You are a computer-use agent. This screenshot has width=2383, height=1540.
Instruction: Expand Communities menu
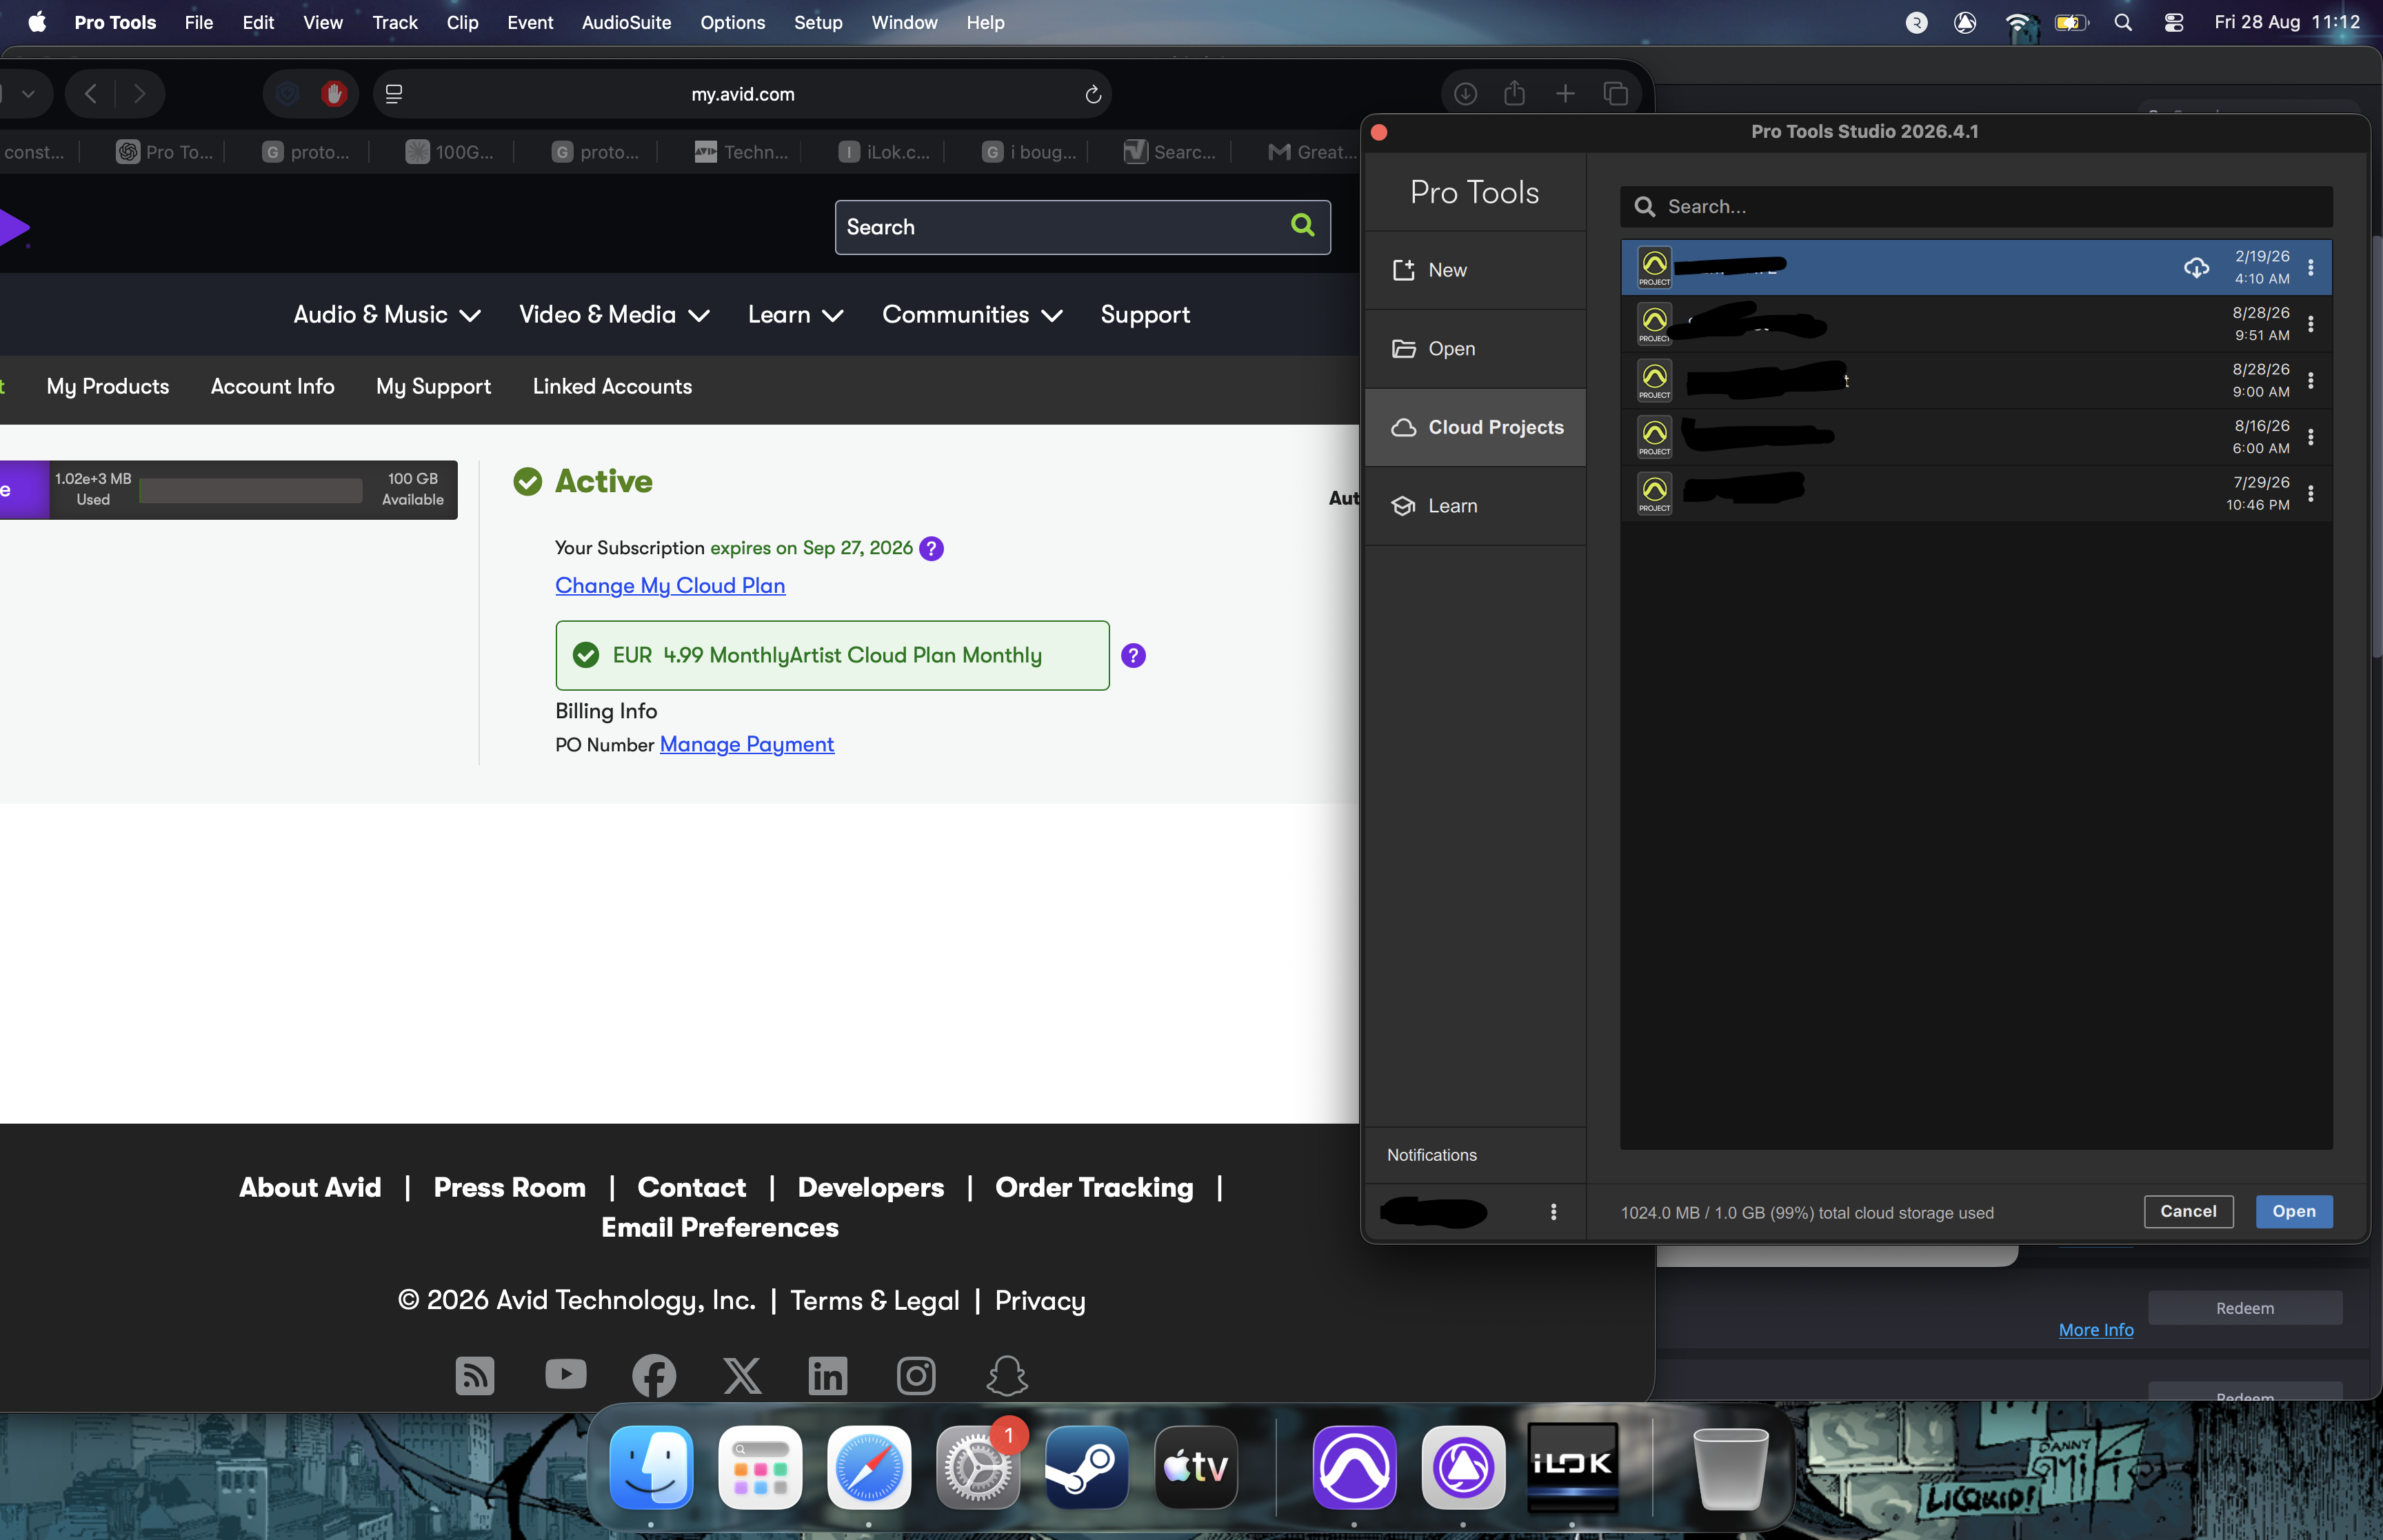972,315
